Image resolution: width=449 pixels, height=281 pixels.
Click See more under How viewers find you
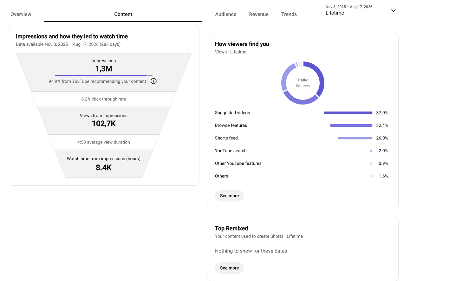coord(230,196)
